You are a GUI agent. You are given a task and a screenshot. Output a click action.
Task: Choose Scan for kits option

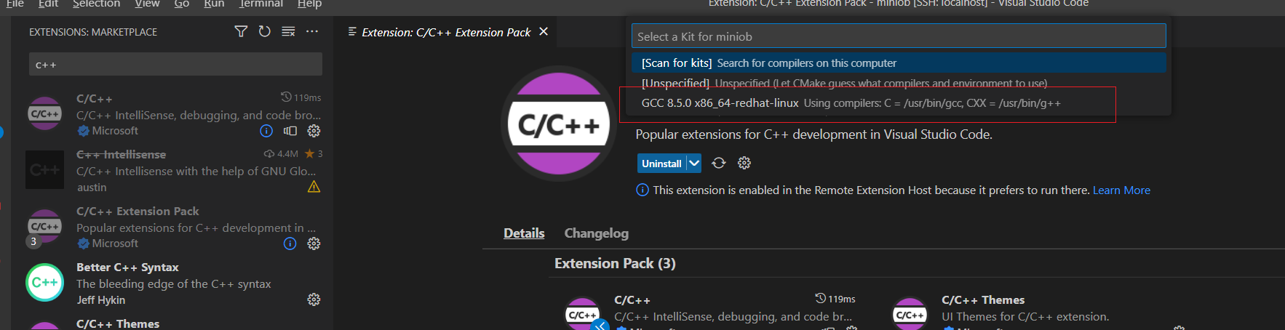click(x=899, y=63)
